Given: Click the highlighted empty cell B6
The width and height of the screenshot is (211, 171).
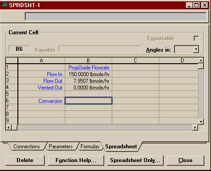Looking at the screenshot, I should coord(89,101).
